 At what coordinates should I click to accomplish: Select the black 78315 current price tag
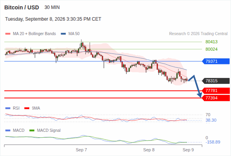point(216,81)
